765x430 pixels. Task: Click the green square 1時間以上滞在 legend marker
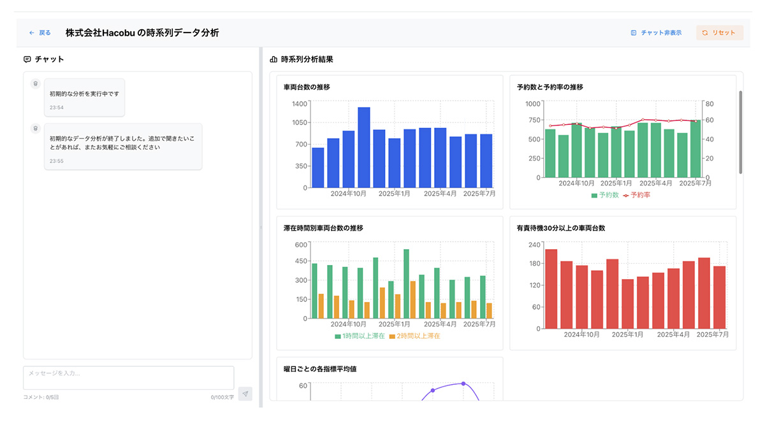click(x=337, y=336)
